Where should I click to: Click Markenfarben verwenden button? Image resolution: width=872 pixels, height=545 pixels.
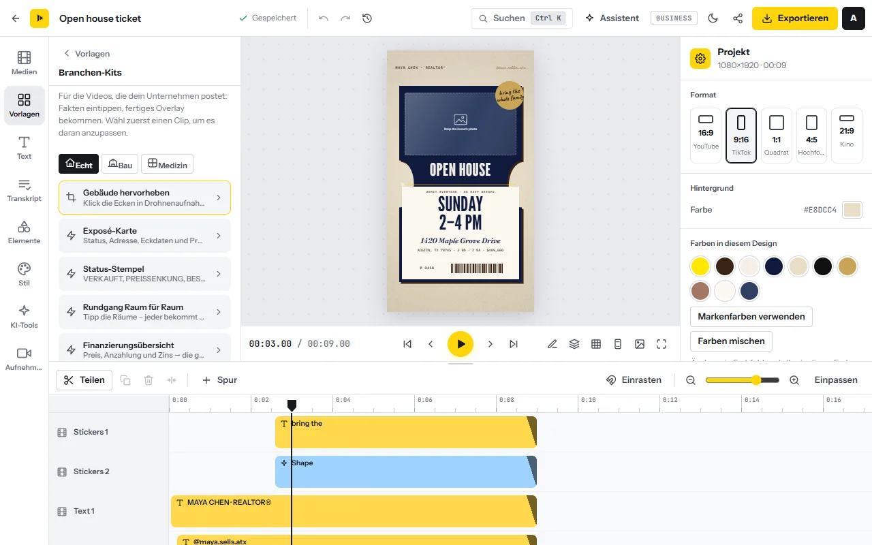751,316
